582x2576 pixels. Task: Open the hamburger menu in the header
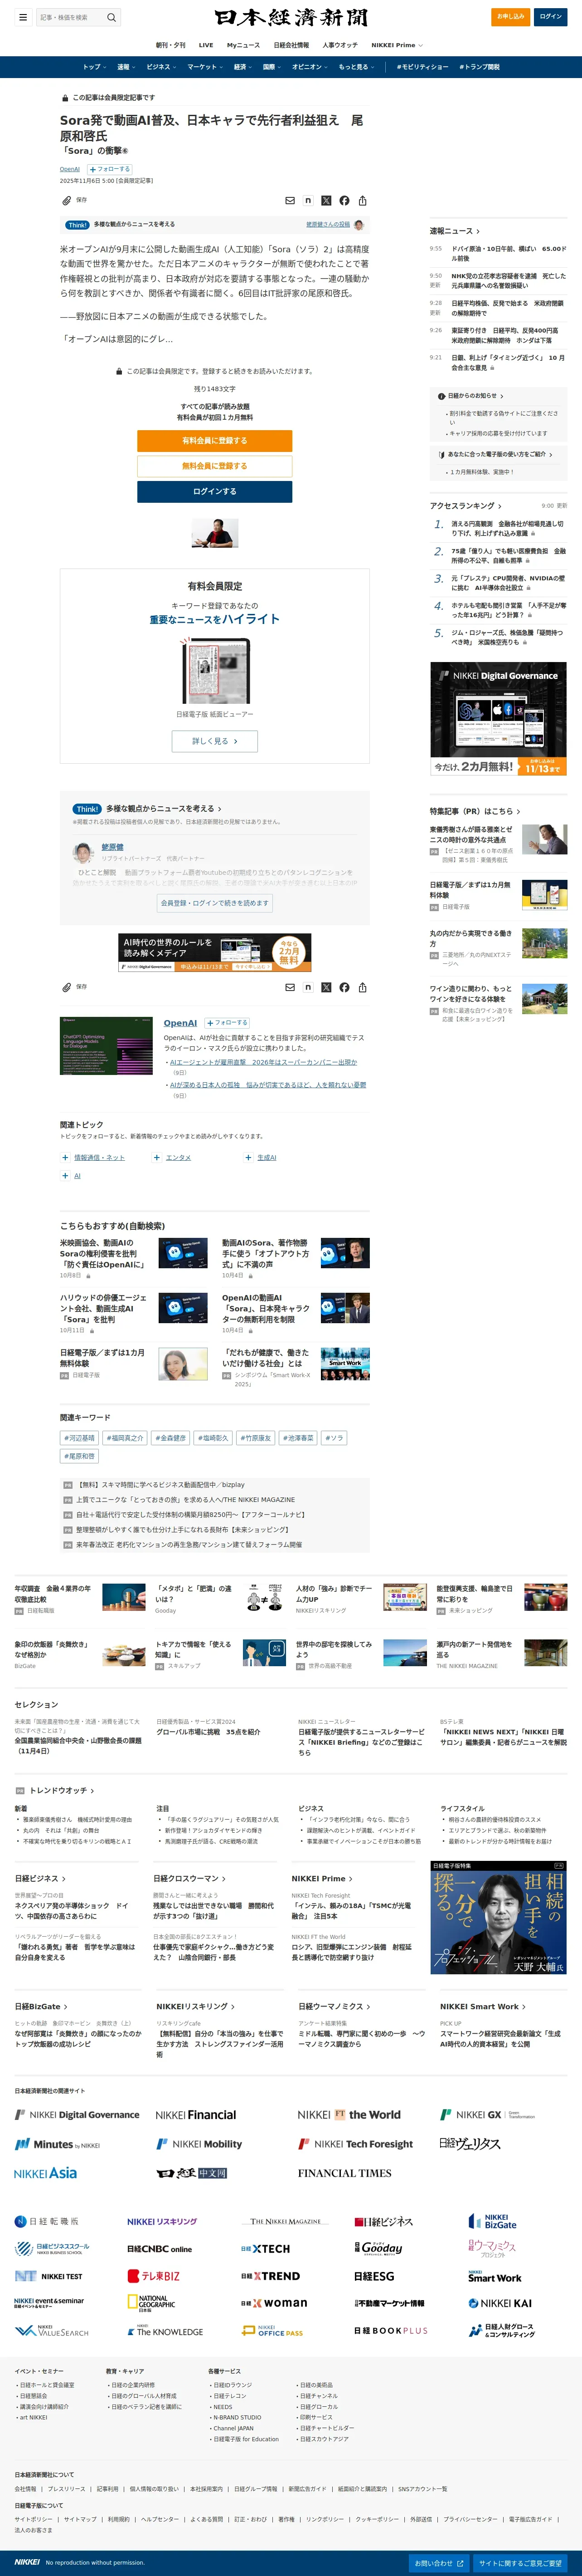(23, 17)
